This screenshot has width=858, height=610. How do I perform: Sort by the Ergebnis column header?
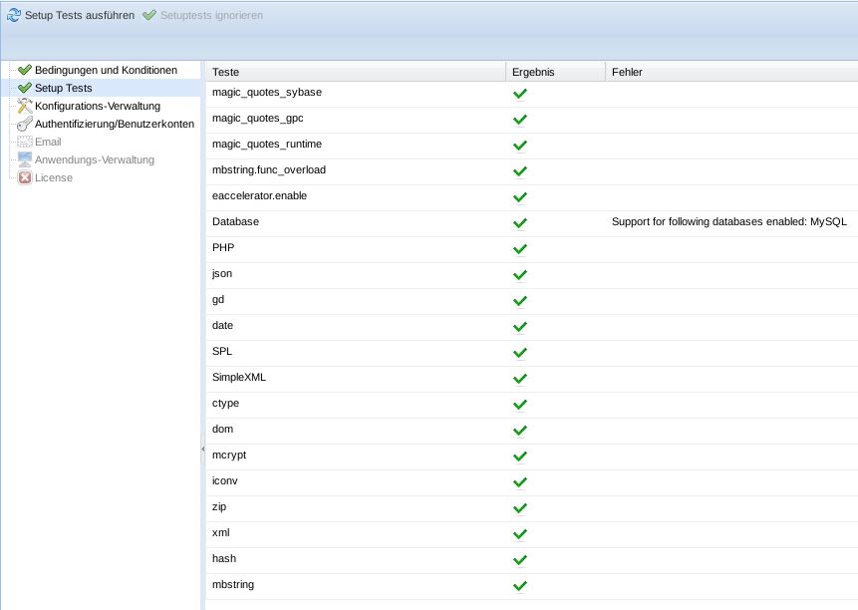click(555, 72)
